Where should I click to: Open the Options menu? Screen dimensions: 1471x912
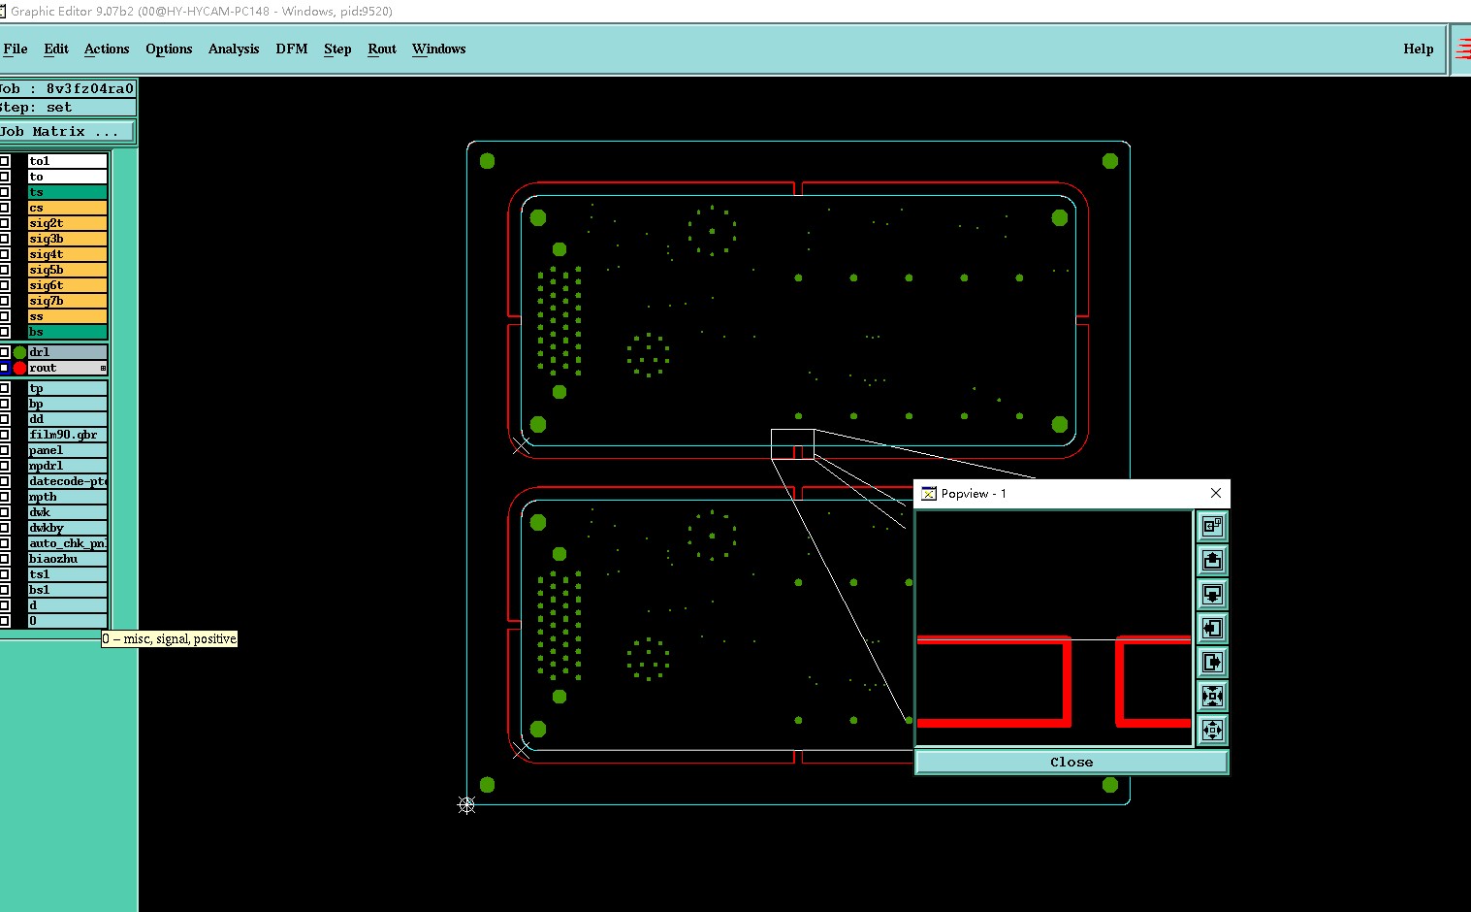(169, 49)
